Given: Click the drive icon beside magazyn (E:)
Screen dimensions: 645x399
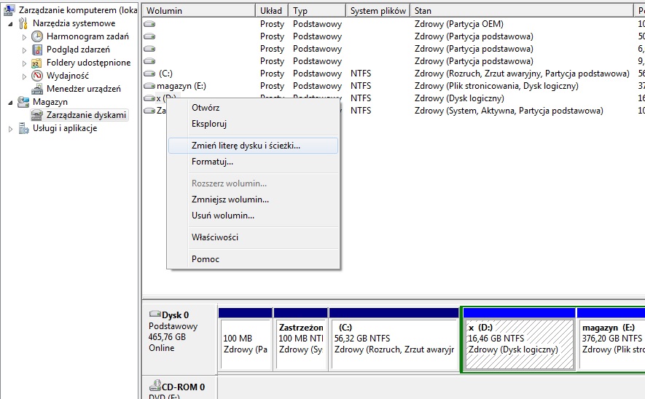Looking at the screenshot, I should pyautogui.click(x=149, y=86).
